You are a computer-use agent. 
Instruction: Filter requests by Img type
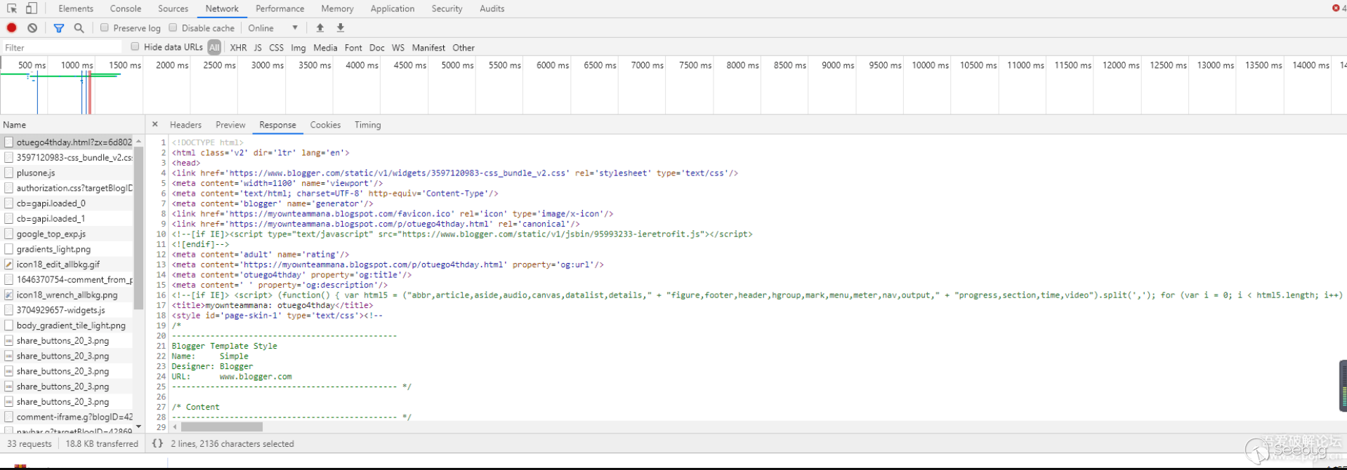click(x=298, y=48)
